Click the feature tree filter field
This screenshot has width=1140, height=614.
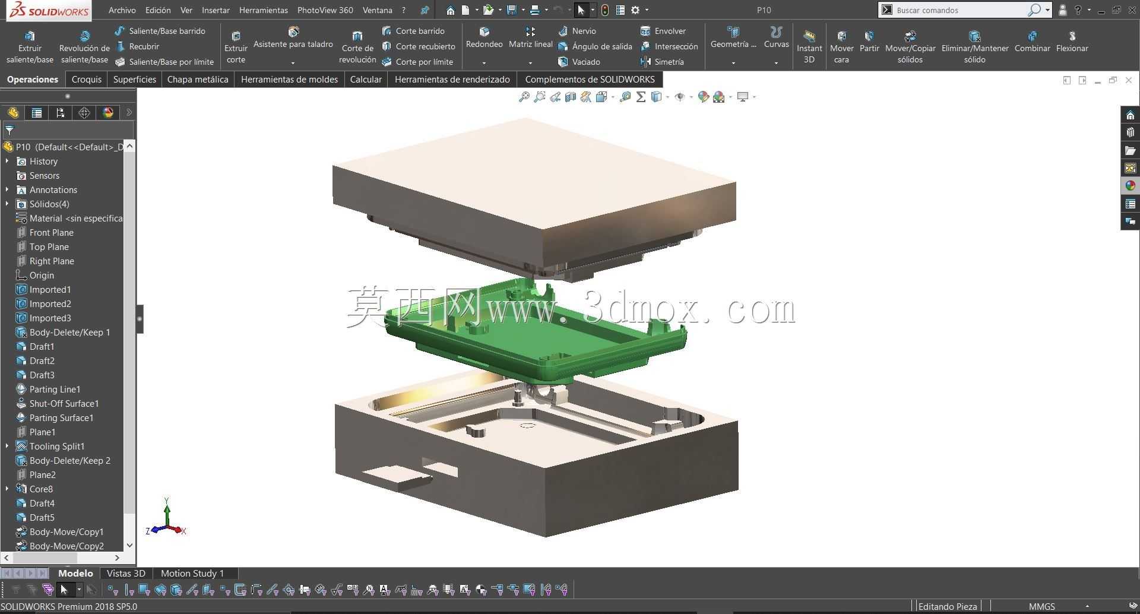pos(68,130)
